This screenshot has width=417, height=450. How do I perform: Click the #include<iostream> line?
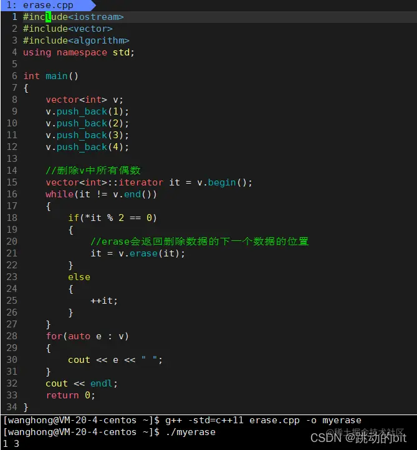74,17
